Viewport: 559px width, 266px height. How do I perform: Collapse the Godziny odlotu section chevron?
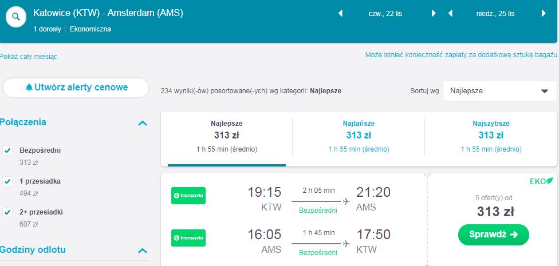click(x=143, y=251)
